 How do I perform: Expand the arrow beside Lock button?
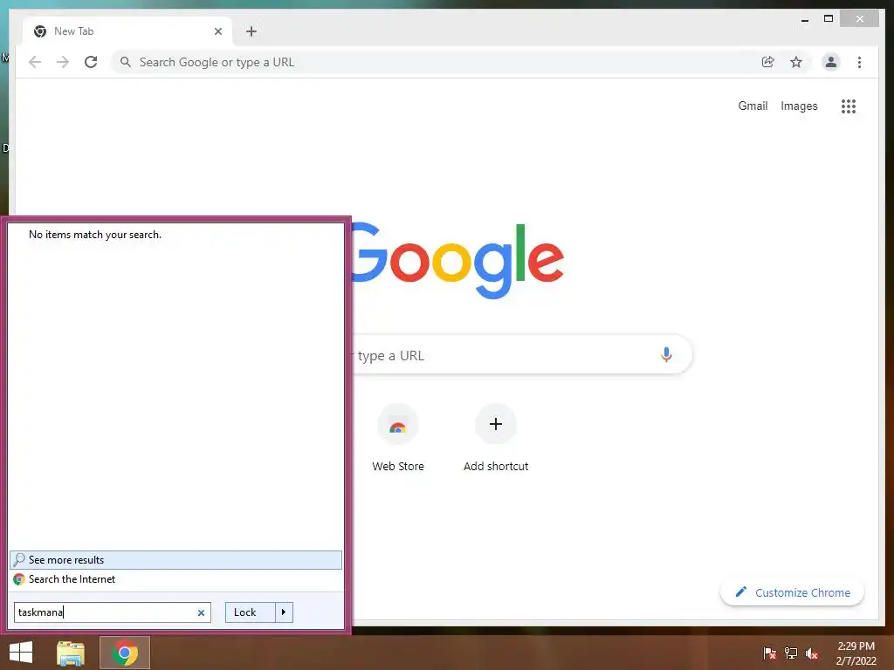[x=284, y=612]
